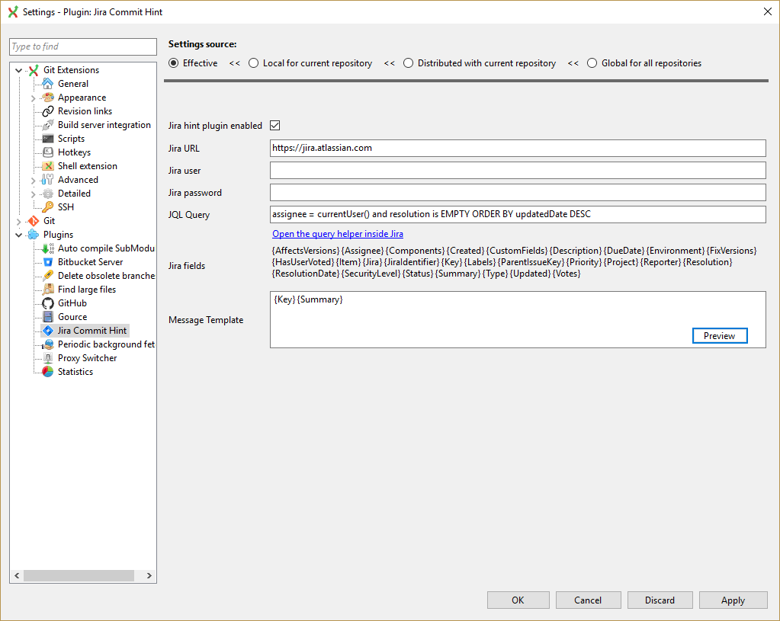Click the Git diamond icon
The width and height of the screenshot is (780, 621).
coord(34,221)
